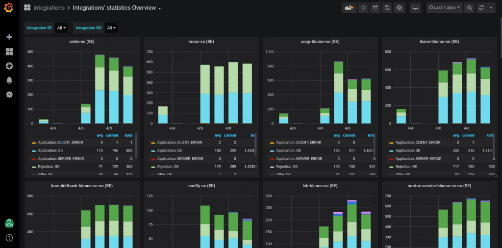Open dashboard settings gear in top toolbar

point(400,8)
